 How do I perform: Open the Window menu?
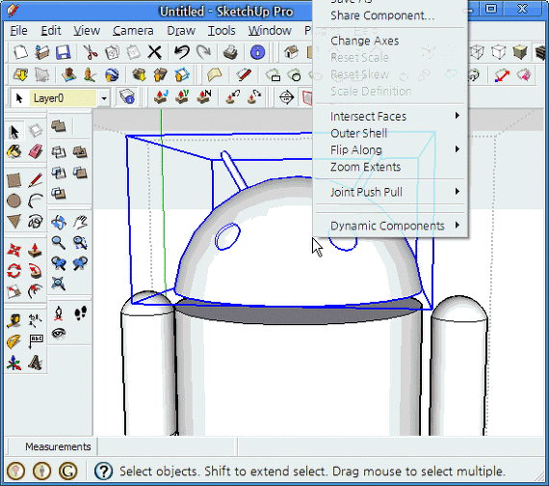point(270,31)
